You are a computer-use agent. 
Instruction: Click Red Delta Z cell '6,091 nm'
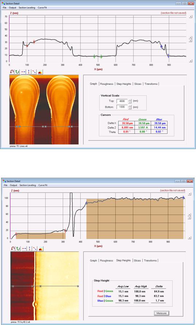click(126, 128)
